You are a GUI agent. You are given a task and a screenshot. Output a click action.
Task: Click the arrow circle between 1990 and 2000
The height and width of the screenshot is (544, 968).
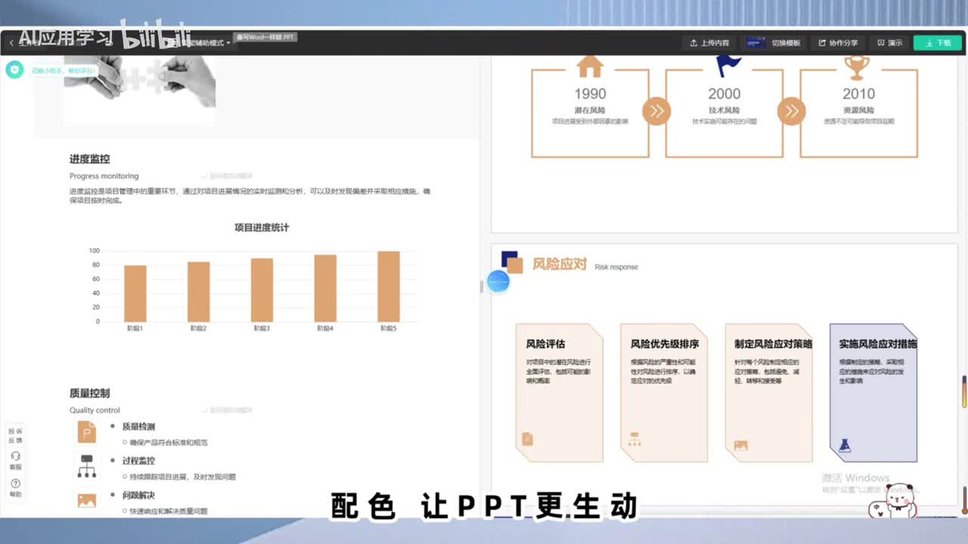(x=656, y=112)
